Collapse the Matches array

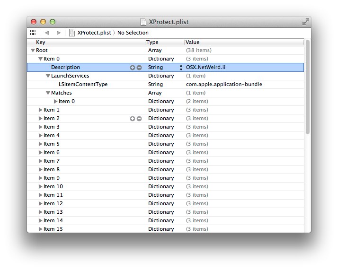coord(48,93)
